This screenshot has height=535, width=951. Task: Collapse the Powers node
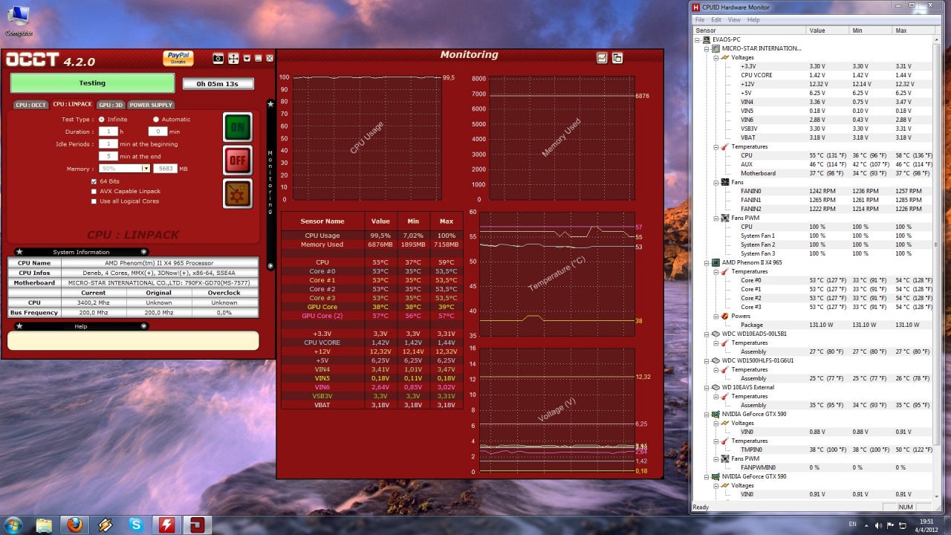point(716,316)
